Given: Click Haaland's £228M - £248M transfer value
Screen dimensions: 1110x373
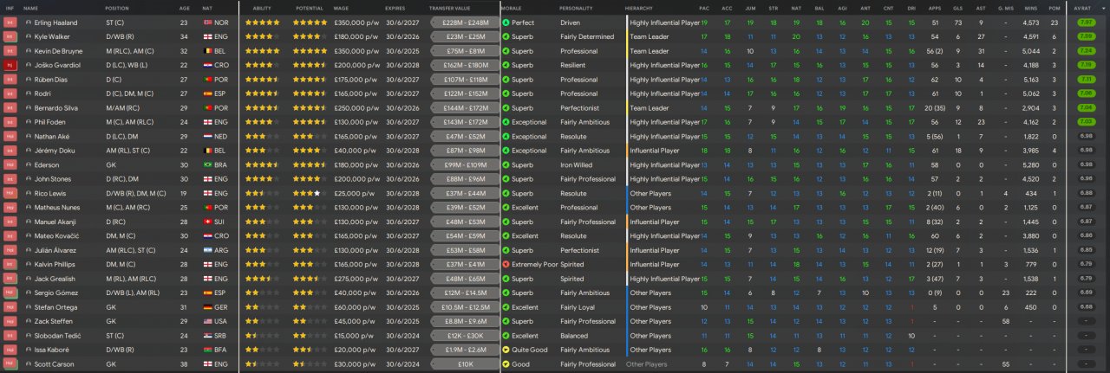Looking at the screenshot, I should click(x=465, y=23).
